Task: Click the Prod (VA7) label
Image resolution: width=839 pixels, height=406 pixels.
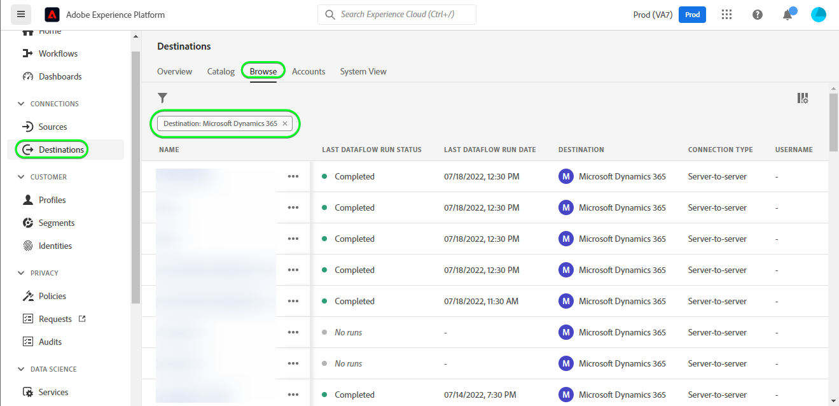Action: click(653, 15)
